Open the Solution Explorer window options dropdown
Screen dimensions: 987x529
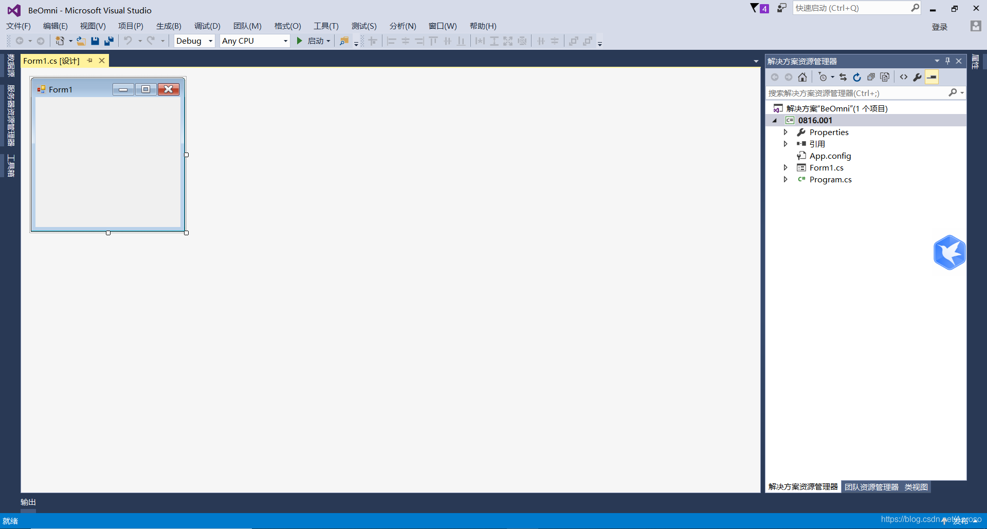tap(937, 61)
